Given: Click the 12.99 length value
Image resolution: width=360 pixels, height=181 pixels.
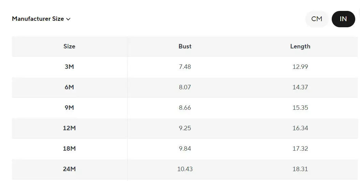Looking at the screenshot, I should [300, 67].
